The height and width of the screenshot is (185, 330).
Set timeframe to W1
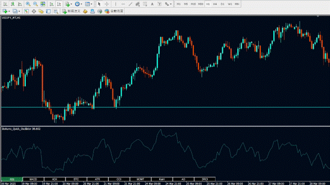click(x=230, y=4)
